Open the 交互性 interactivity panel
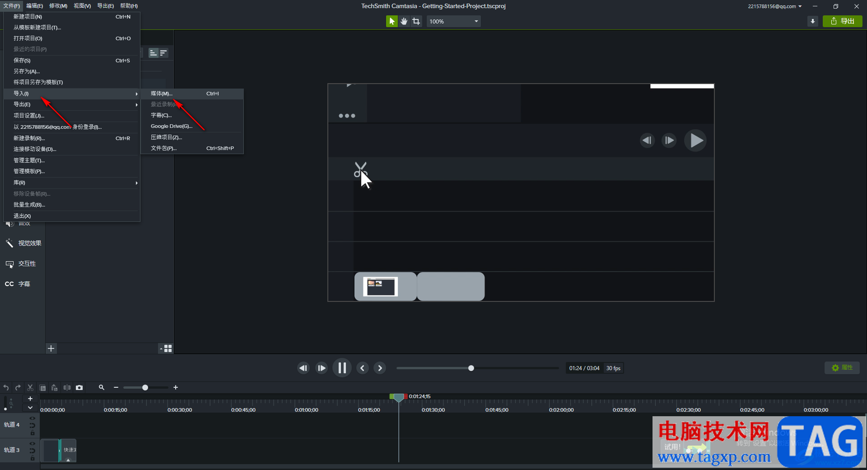867x470 pixels. 21,264
